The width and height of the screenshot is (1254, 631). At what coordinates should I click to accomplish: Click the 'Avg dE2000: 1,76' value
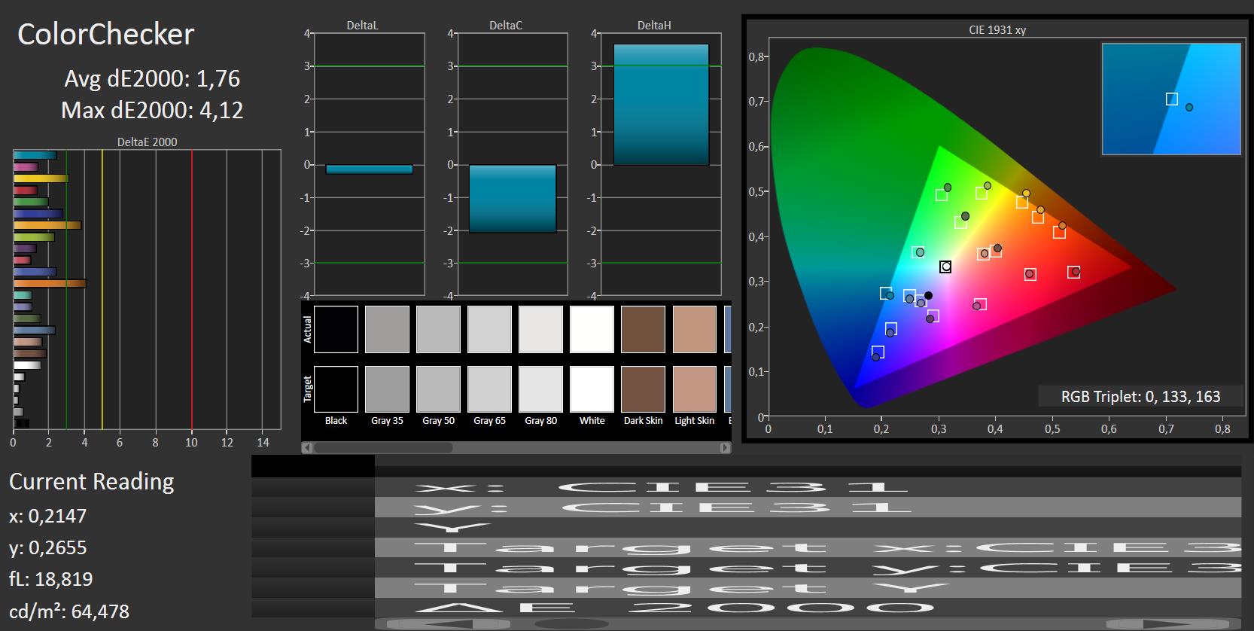(152, 78)
